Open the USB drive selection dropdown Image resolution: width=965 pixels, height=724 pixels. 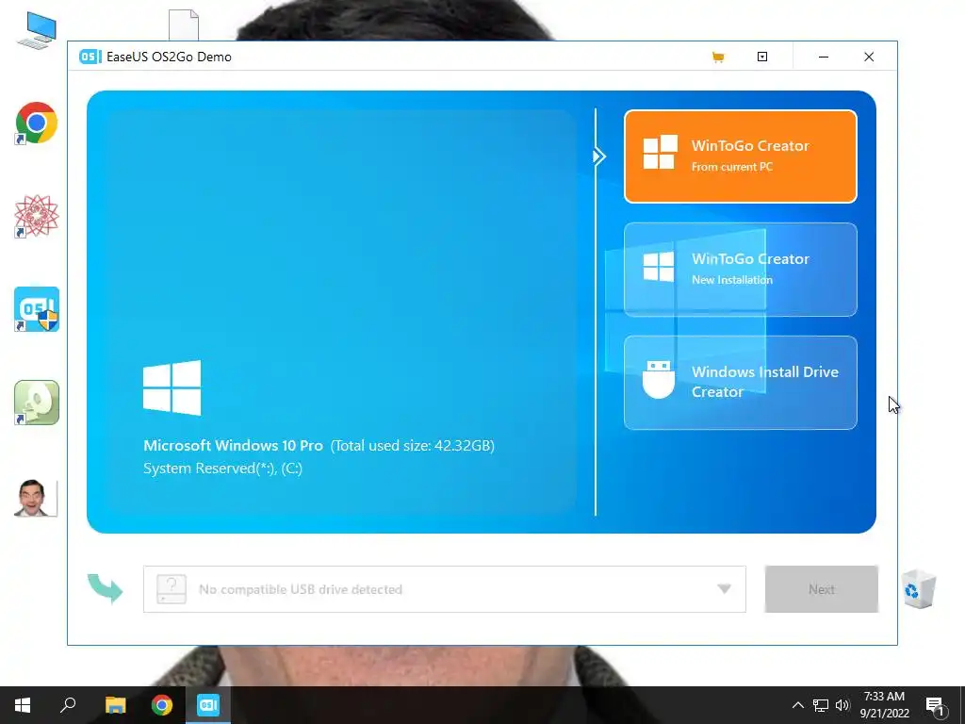[445, 589]
